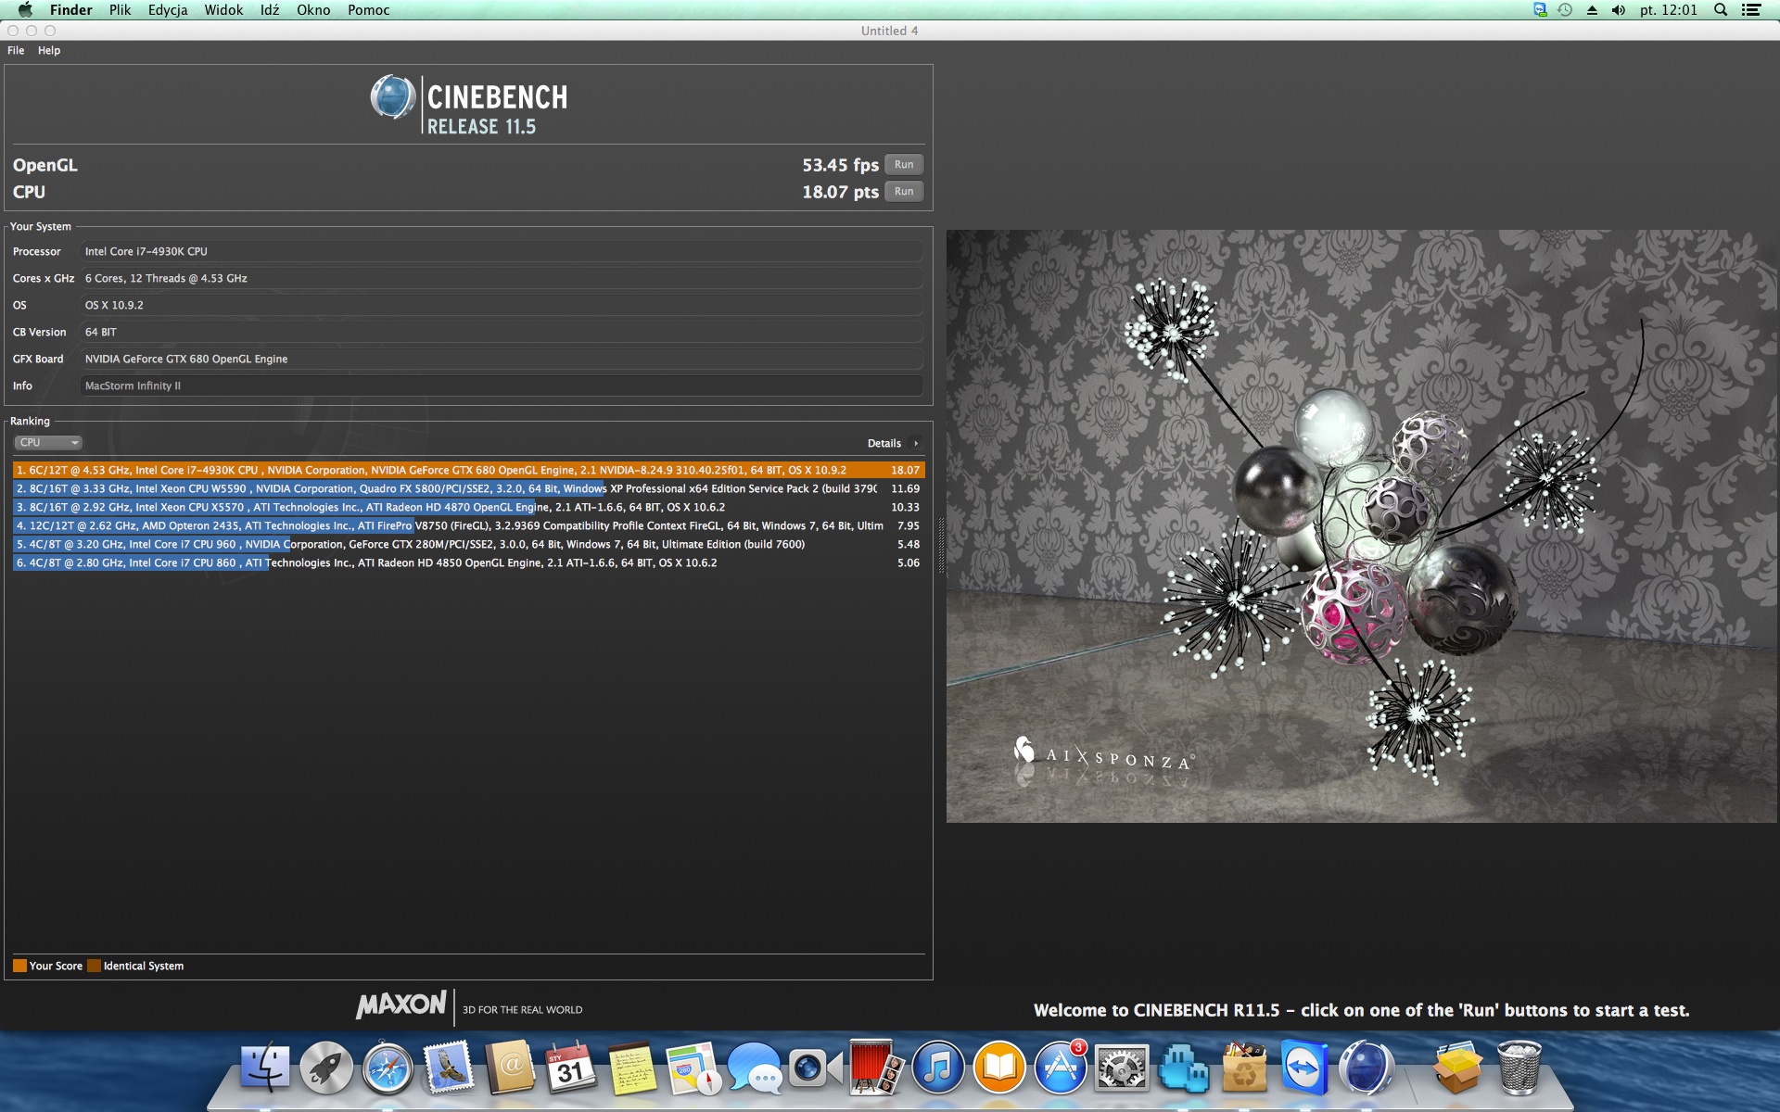The image size is (1780, 1112).
Task: Click the eject menu bar icon
Action: click(x=1592, y=10)
